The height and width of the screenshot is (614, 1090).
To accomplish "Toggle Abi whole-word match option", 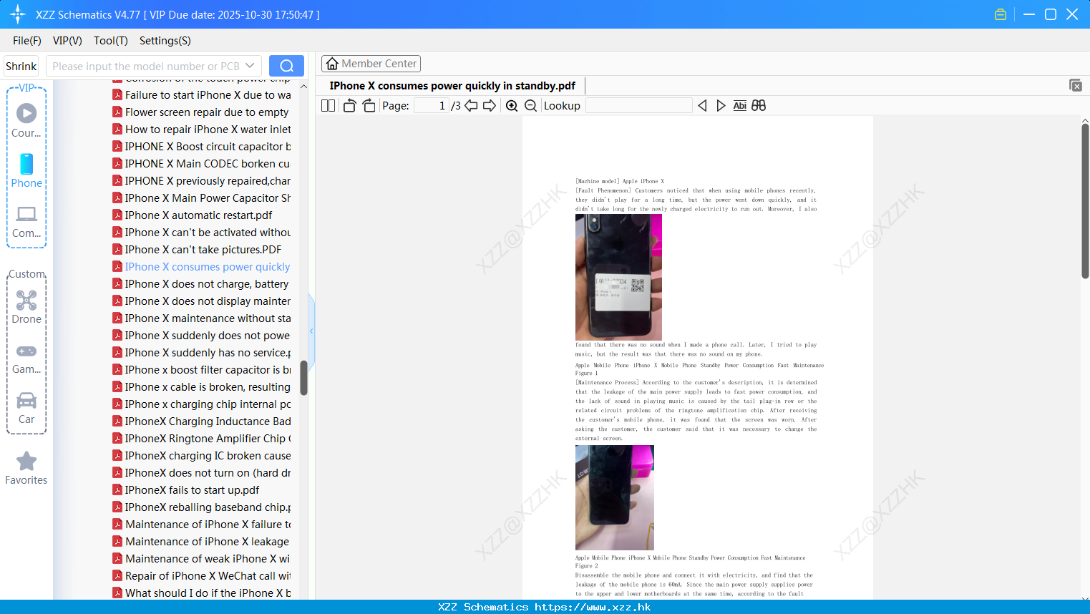I will [x=740, y=105].
